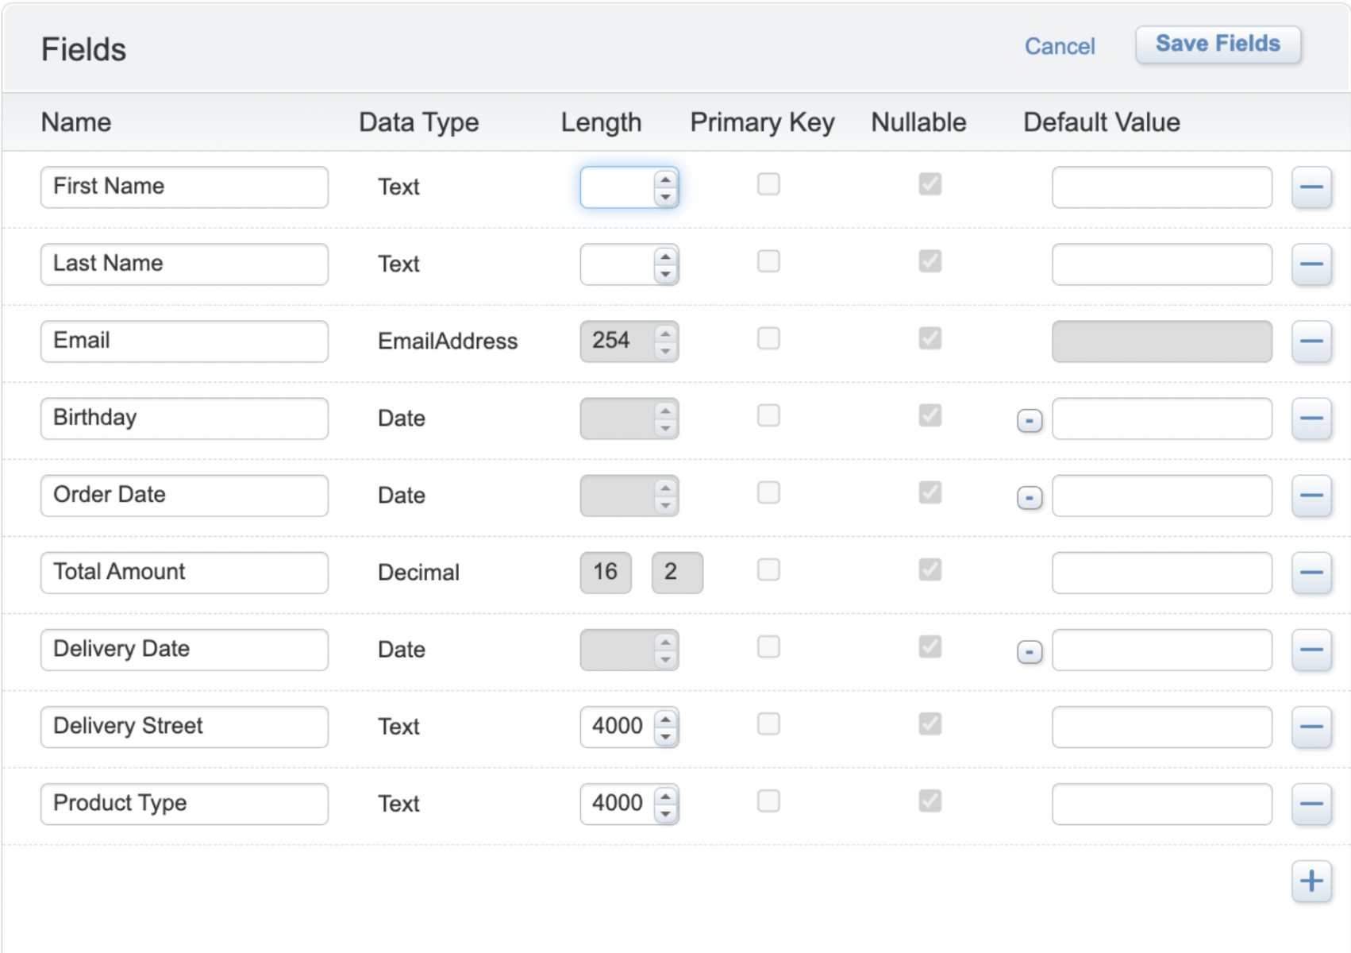Click the Cancel link
The height and width of the screenshot is (953, 1351).
(1059, 47)
